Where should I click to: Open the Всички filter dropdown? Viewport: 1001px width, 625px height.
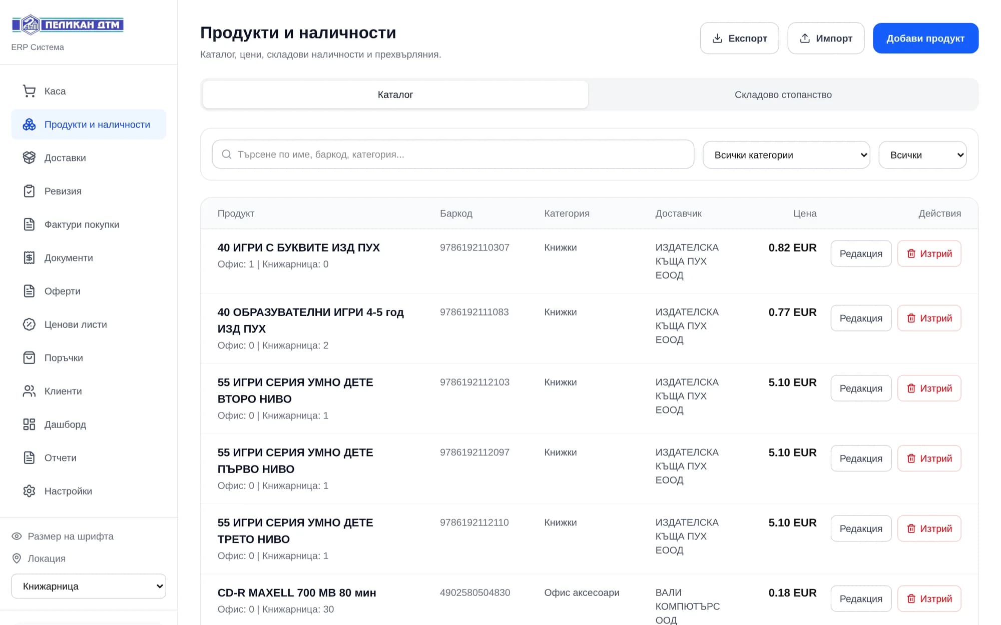(922, 155)
